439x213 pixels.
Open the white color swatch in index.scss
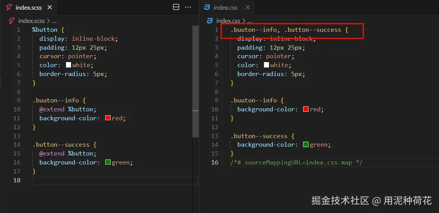pyautogui.click(x=69, y=65)
